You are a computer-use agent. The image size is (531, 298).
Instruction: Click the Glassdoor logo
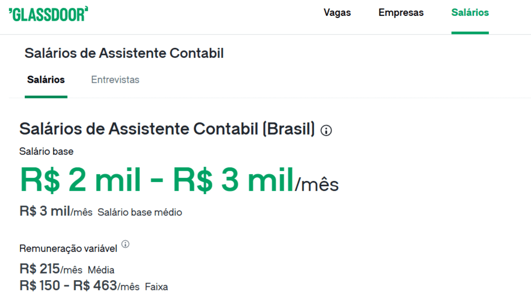pos(48,14)
